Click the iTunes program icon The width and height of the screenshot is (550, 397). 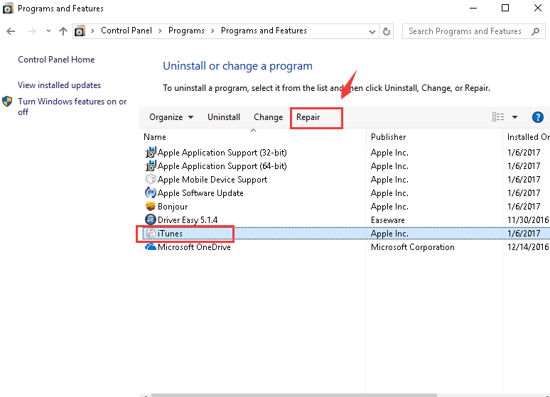[x=150, y=234]
